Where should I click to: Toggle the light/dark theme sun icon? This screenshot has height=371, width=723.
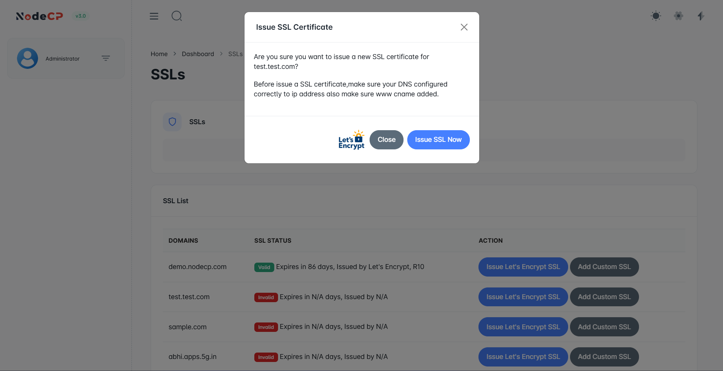coord(656,16)
